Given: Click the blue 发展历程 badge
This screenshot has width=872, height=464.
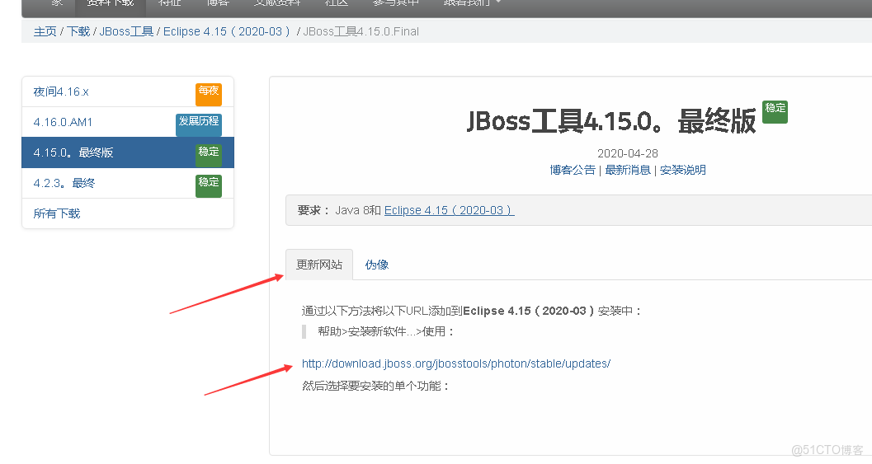Looking at the screenshot, I should (x=199, y=124).
